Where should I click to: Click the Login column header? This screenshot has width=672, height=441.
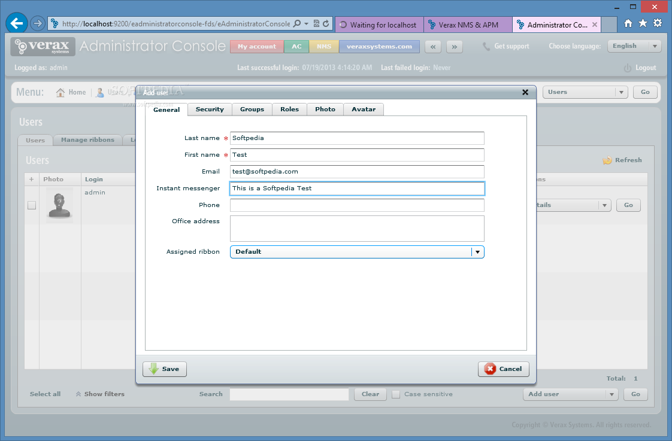pyautogui.click(x=94, y=180)
